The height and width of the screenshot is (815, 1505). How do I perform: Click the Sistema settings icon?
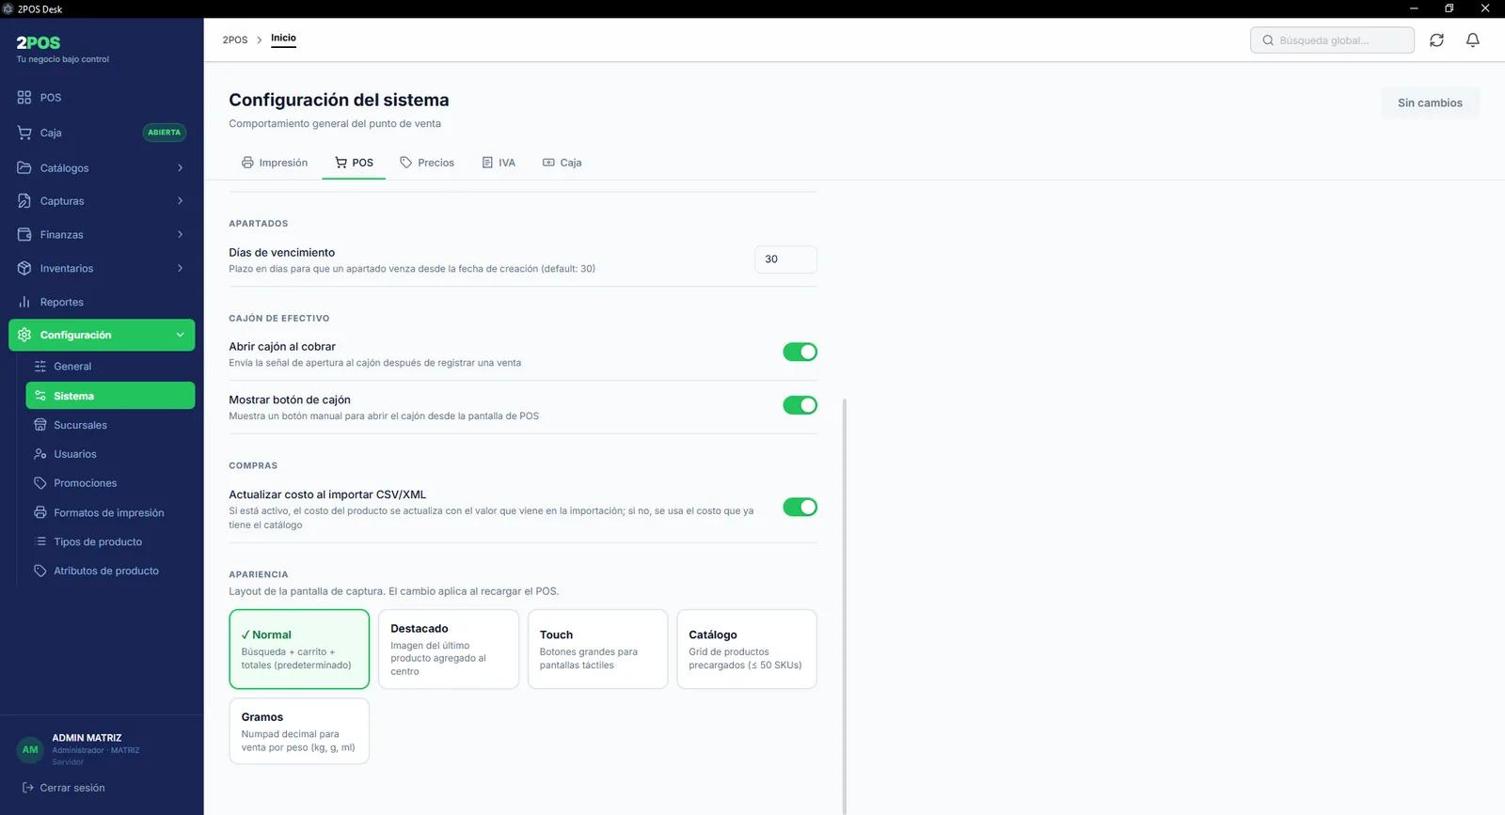tap(40, 396)
